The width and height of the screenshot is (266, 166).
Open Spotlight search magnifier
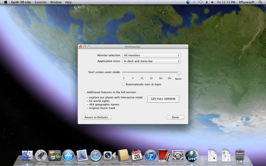tap(260, 2)
